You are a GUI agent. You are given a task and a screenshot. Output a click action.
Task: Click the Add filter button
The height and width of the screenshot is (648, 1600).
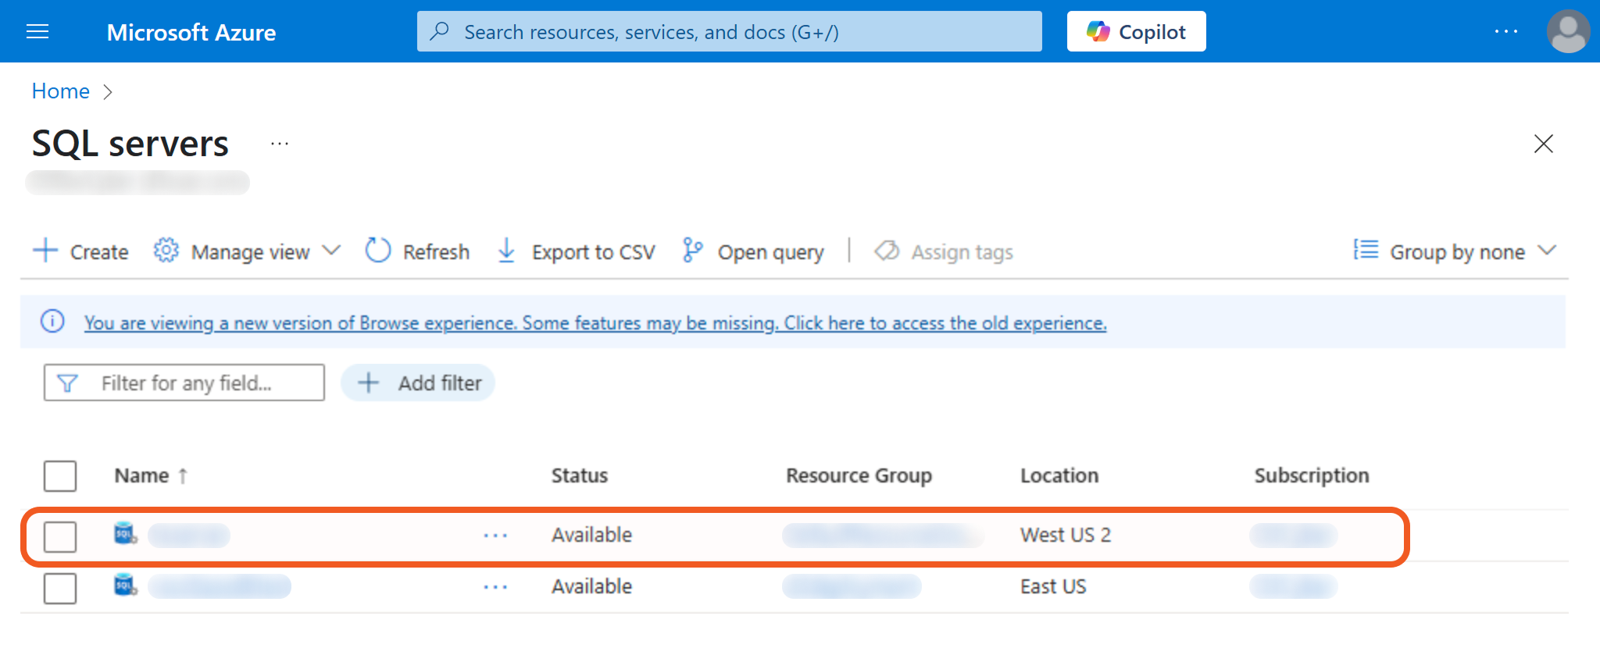[419, 383]
